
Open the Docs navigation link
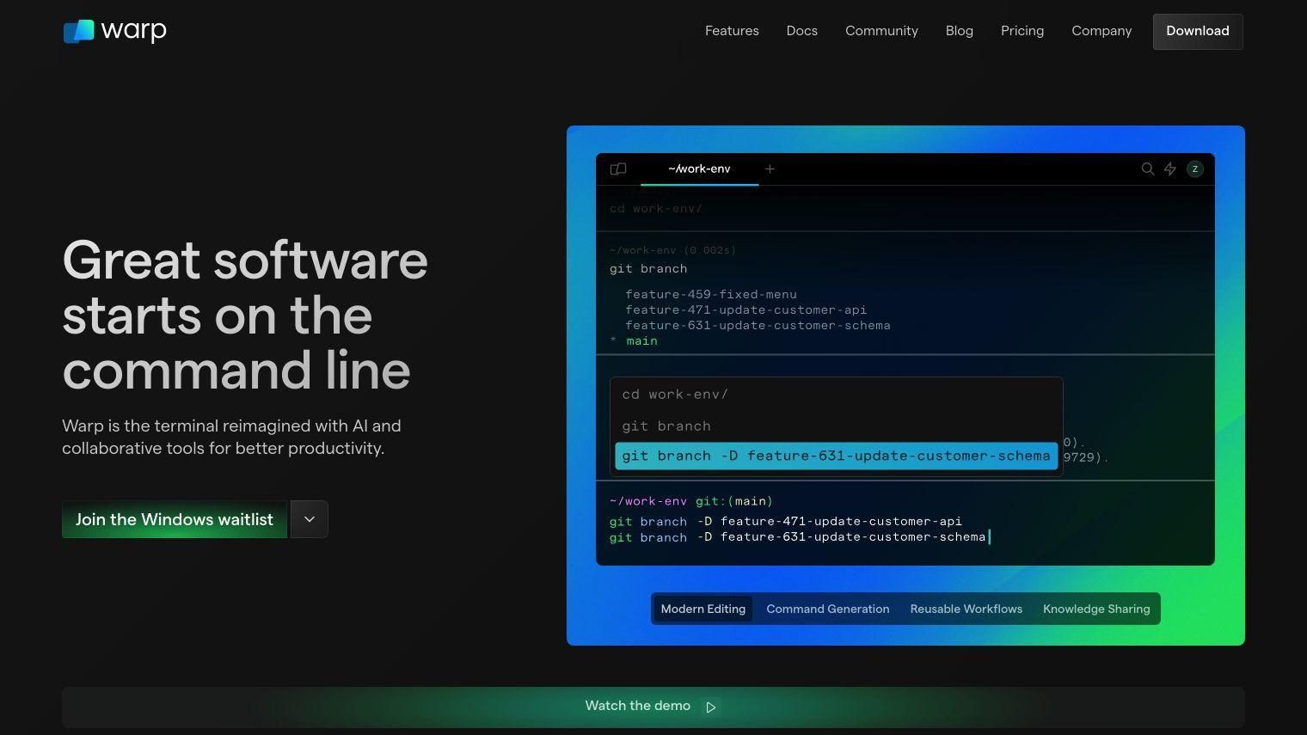pyautogui.click(x=801, y=31)
